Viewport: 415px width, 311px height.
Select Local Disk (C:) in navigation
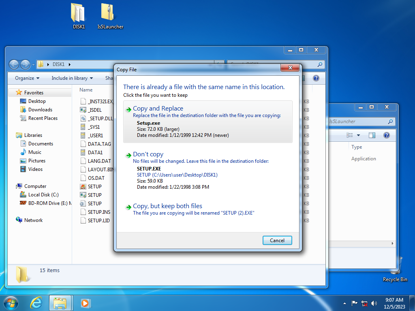[x=43, y=195]
